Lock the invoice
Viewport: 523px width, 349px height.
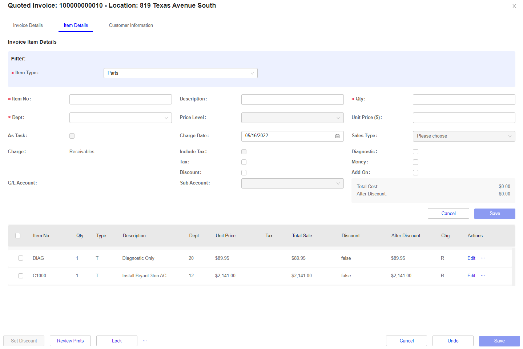[x=117, y=341]
